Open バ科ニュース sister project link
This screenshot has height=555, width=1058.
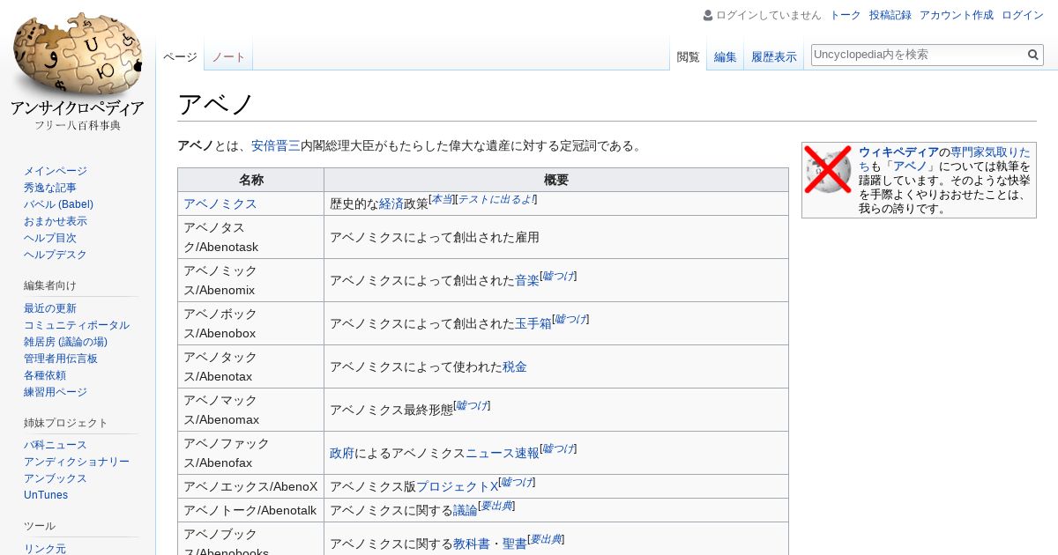pos(56,445)
